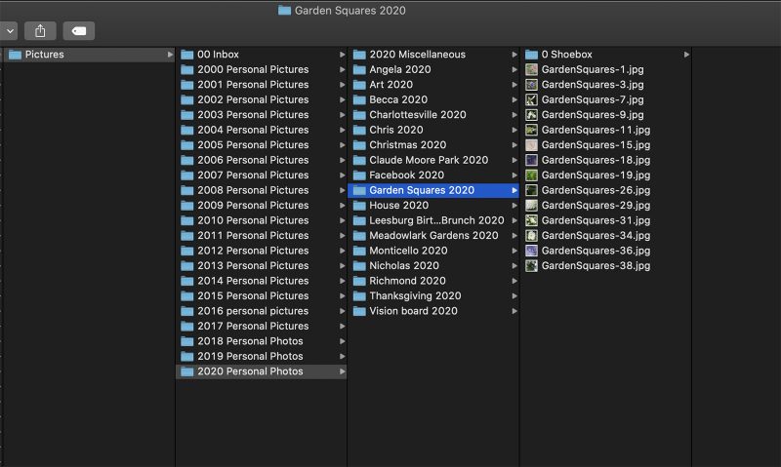Select the Thanksgiving 2020 folder

pos(433,296)
